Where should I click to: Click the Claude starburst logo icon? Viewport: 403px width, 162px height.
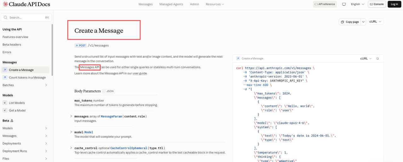coord(5,4)
